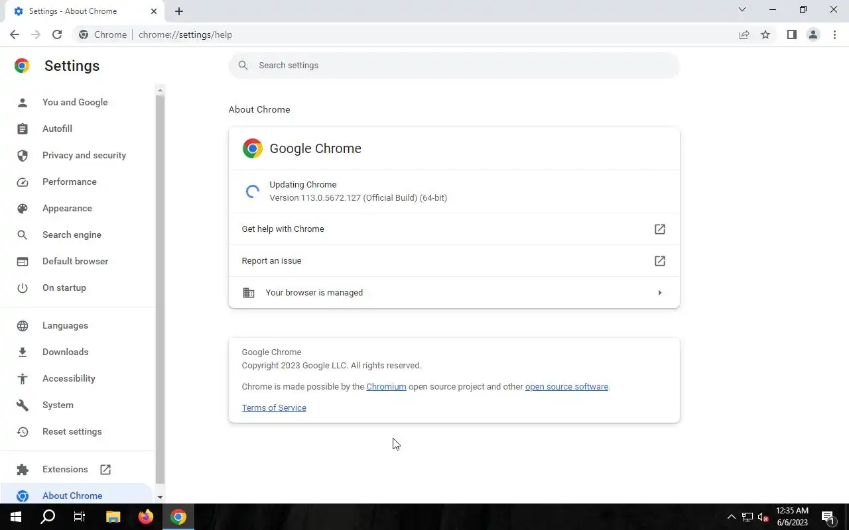
Task: Open Autofill settings section
Action: click(57, 129)
